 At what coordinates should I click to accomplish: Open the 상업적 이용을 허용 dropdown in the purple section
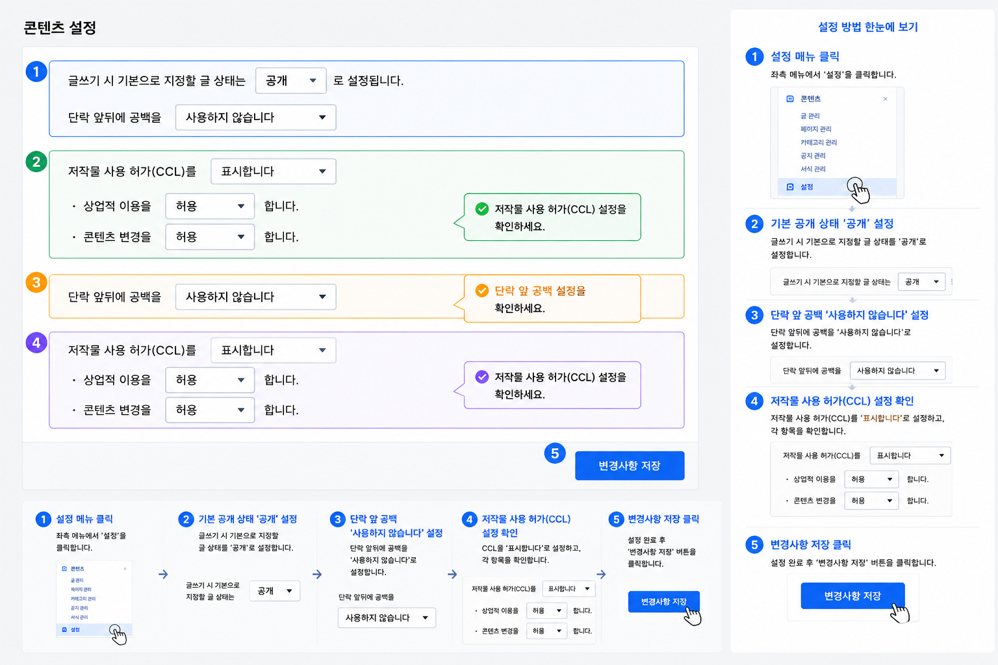(x=210, y=380)
